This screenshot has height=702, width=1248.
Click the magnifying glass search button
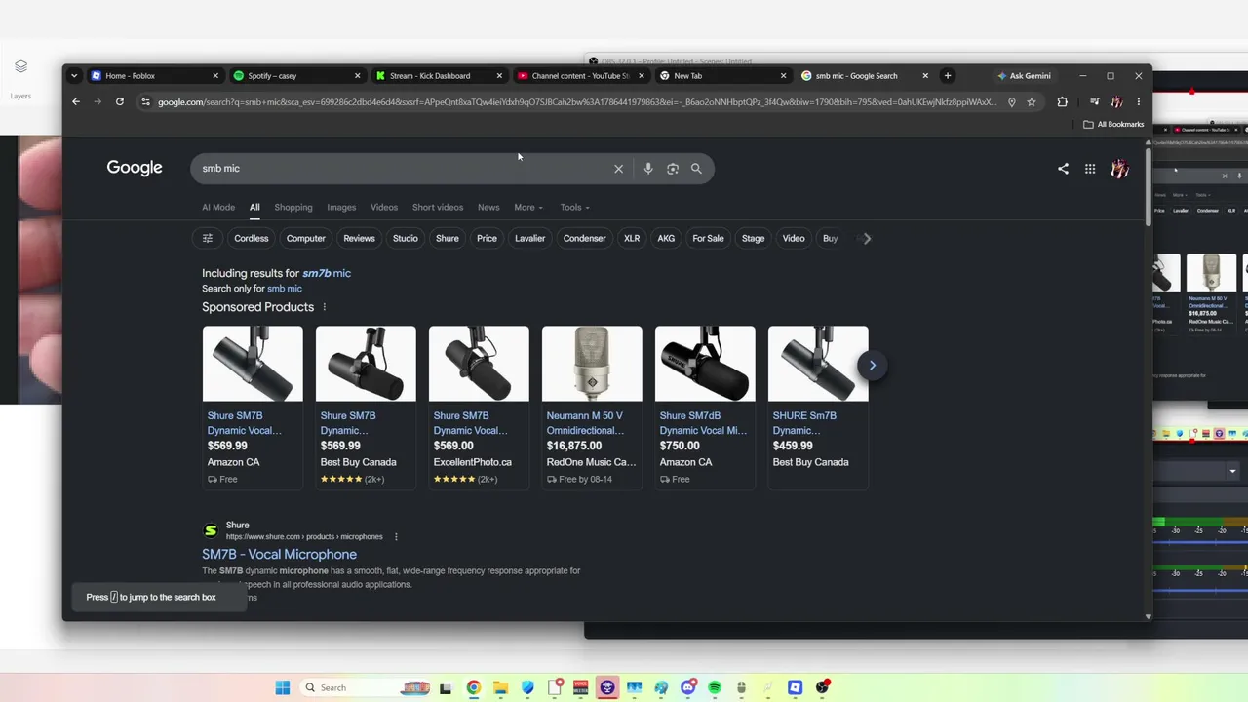coord(696,169)
